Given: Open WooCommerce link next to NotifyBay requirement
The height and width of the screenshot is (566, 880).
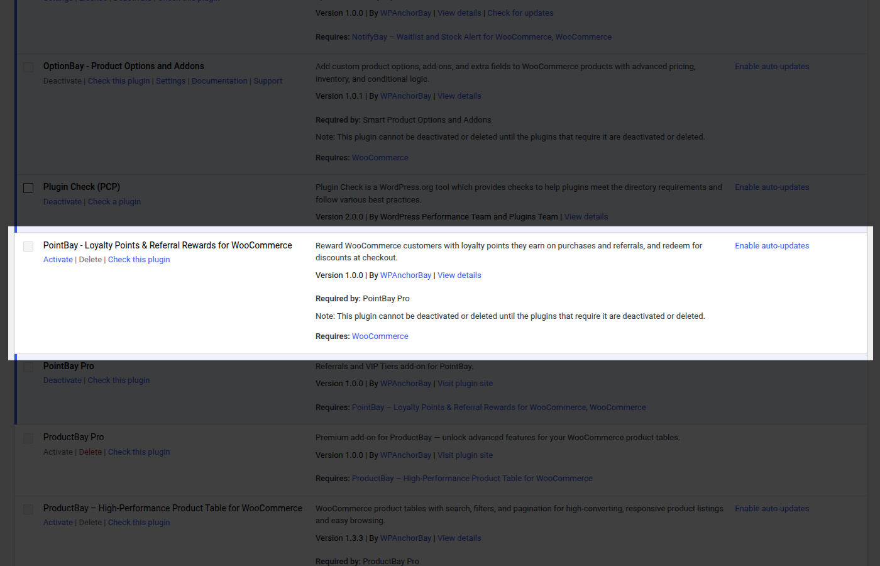Looking at the screenshot, I should (583, 37).
